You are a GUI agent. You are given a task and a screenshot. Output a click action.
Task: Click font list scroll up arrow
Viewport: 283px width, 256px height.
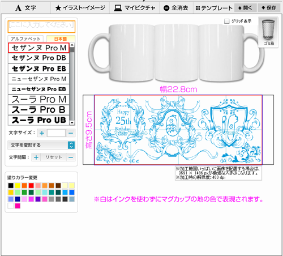pyautogui.click(x=72, y=45)
